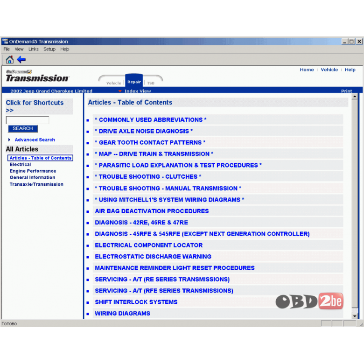Click the 2002 Jeep Grand Cherokee Limited text
The width and height of the screenshot is (364, 364).
[51, 91]
